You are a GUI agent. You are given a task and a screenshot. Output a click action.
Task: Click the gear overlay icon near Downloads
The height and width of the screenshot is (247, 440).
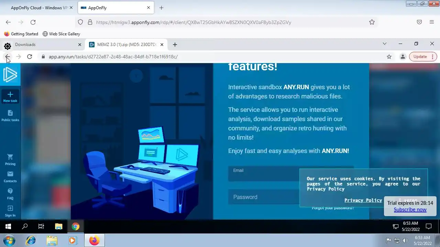[x=7, y=46]
